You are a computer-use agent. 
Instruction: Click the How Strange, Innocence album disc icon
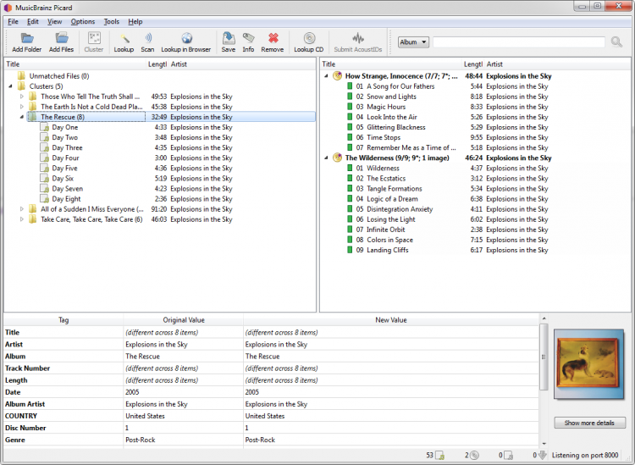point(337,75)
